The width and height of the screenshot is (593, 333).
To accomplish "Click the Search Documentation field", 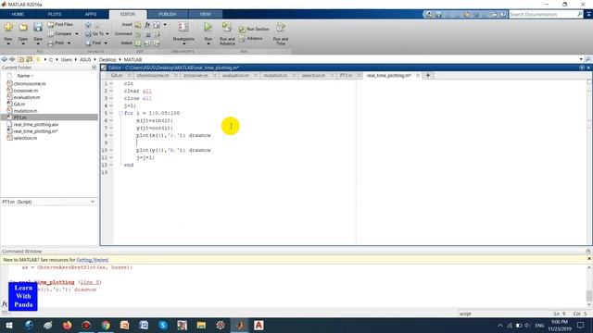I will 543,15.
